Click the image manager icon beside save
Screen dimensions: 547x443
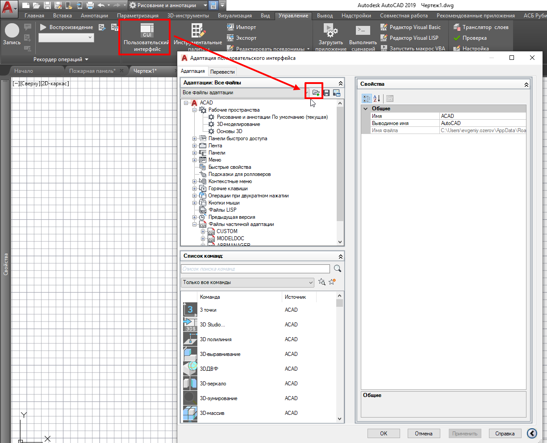(x=337, y=93)
